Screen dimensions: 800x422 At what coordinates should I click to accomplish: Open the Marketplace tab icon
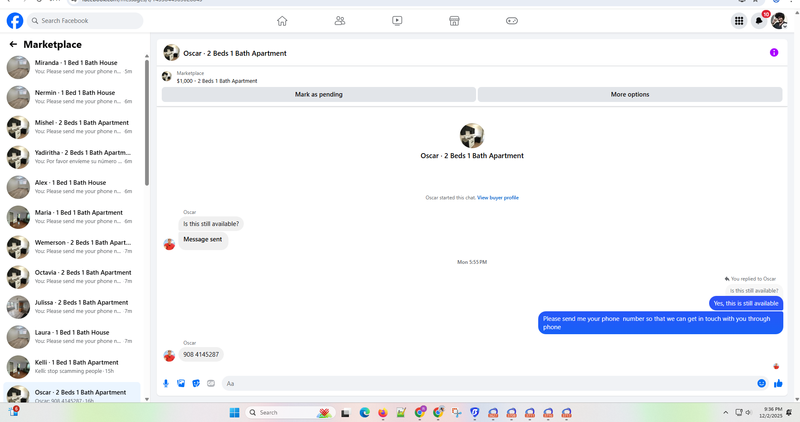point(454,21)
